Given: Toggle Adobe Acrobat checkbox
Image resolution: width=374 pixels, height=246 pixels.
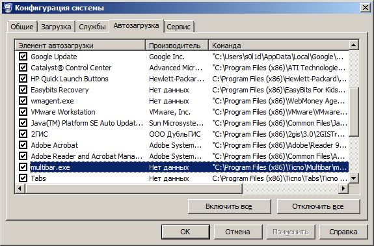Looking at the screenshot, I should coord(23,145).
